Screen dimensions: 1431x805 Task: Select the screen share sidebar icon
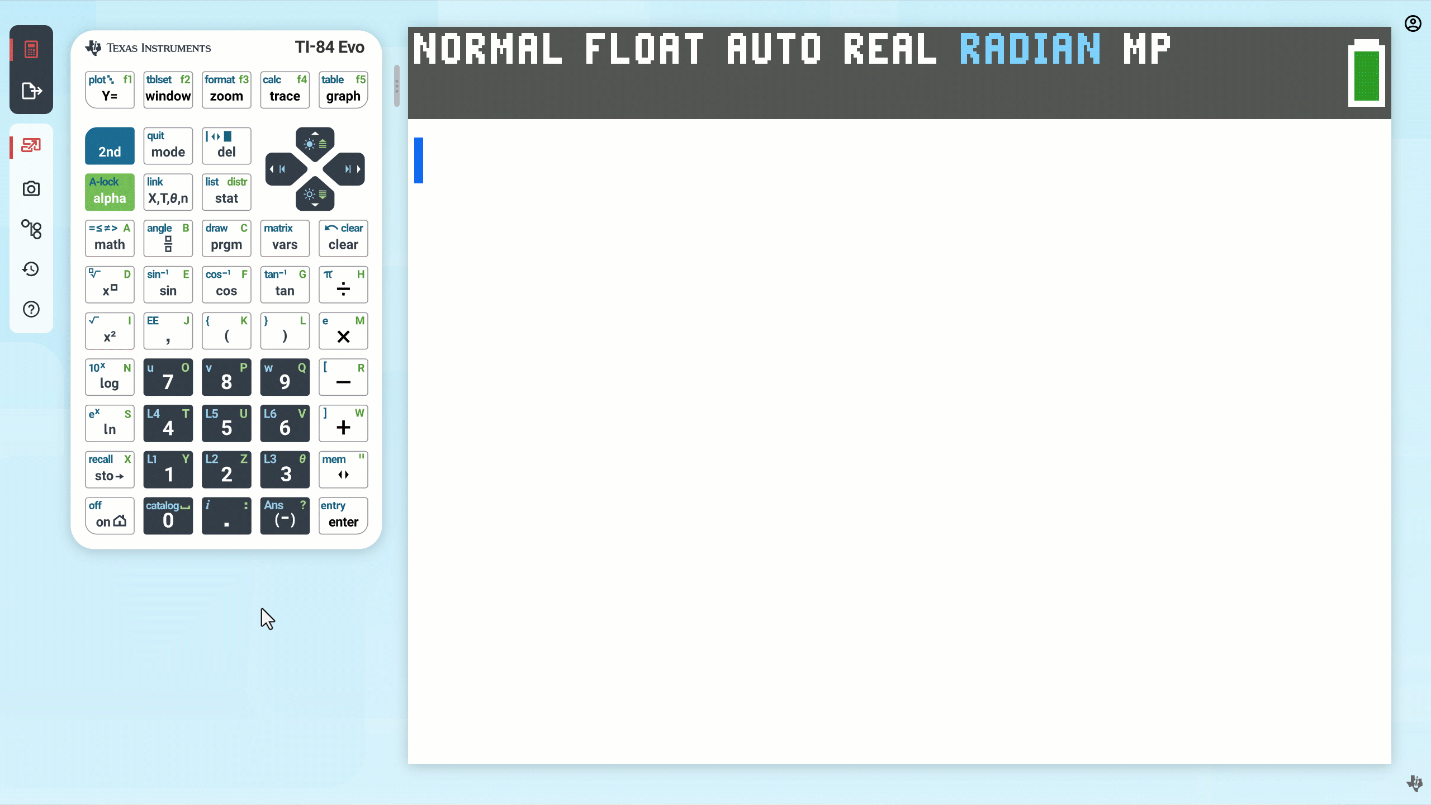pyautogui.click(x=31, y=146)
